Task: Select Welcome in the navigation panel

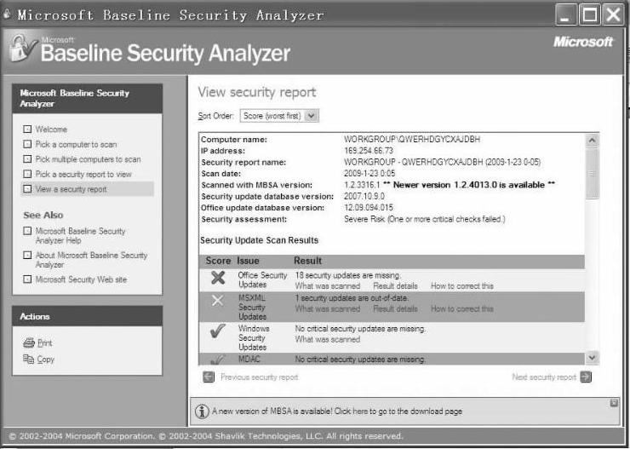Action: click(x=51, y=130)
